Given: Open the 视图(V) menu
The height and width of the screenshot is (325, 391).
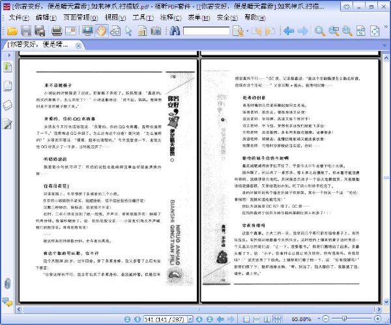Looking at the screenshot, I should coord(115,18).
